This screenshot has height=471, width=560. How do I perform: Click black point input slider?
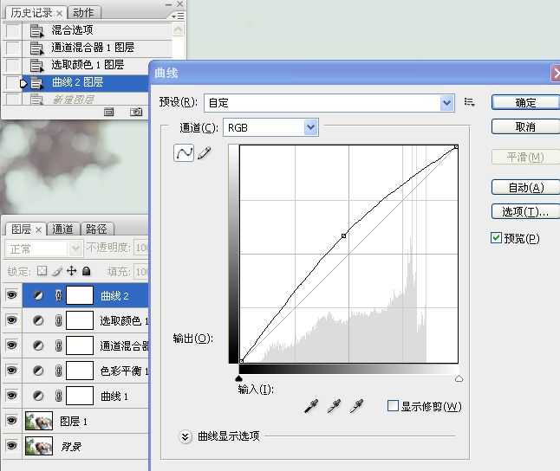pos(239,378)
